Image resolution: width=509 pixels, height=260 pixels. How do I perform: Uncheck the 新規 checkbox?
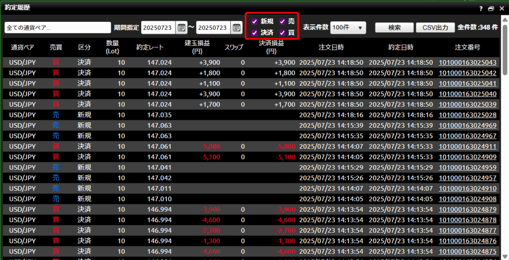click(254, 21)
